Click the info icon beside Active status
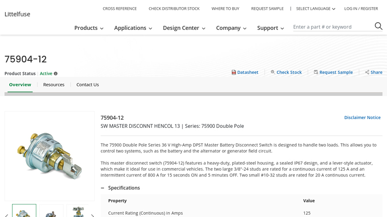The height and width of the screenshot is (217, 387). [56, 74]
